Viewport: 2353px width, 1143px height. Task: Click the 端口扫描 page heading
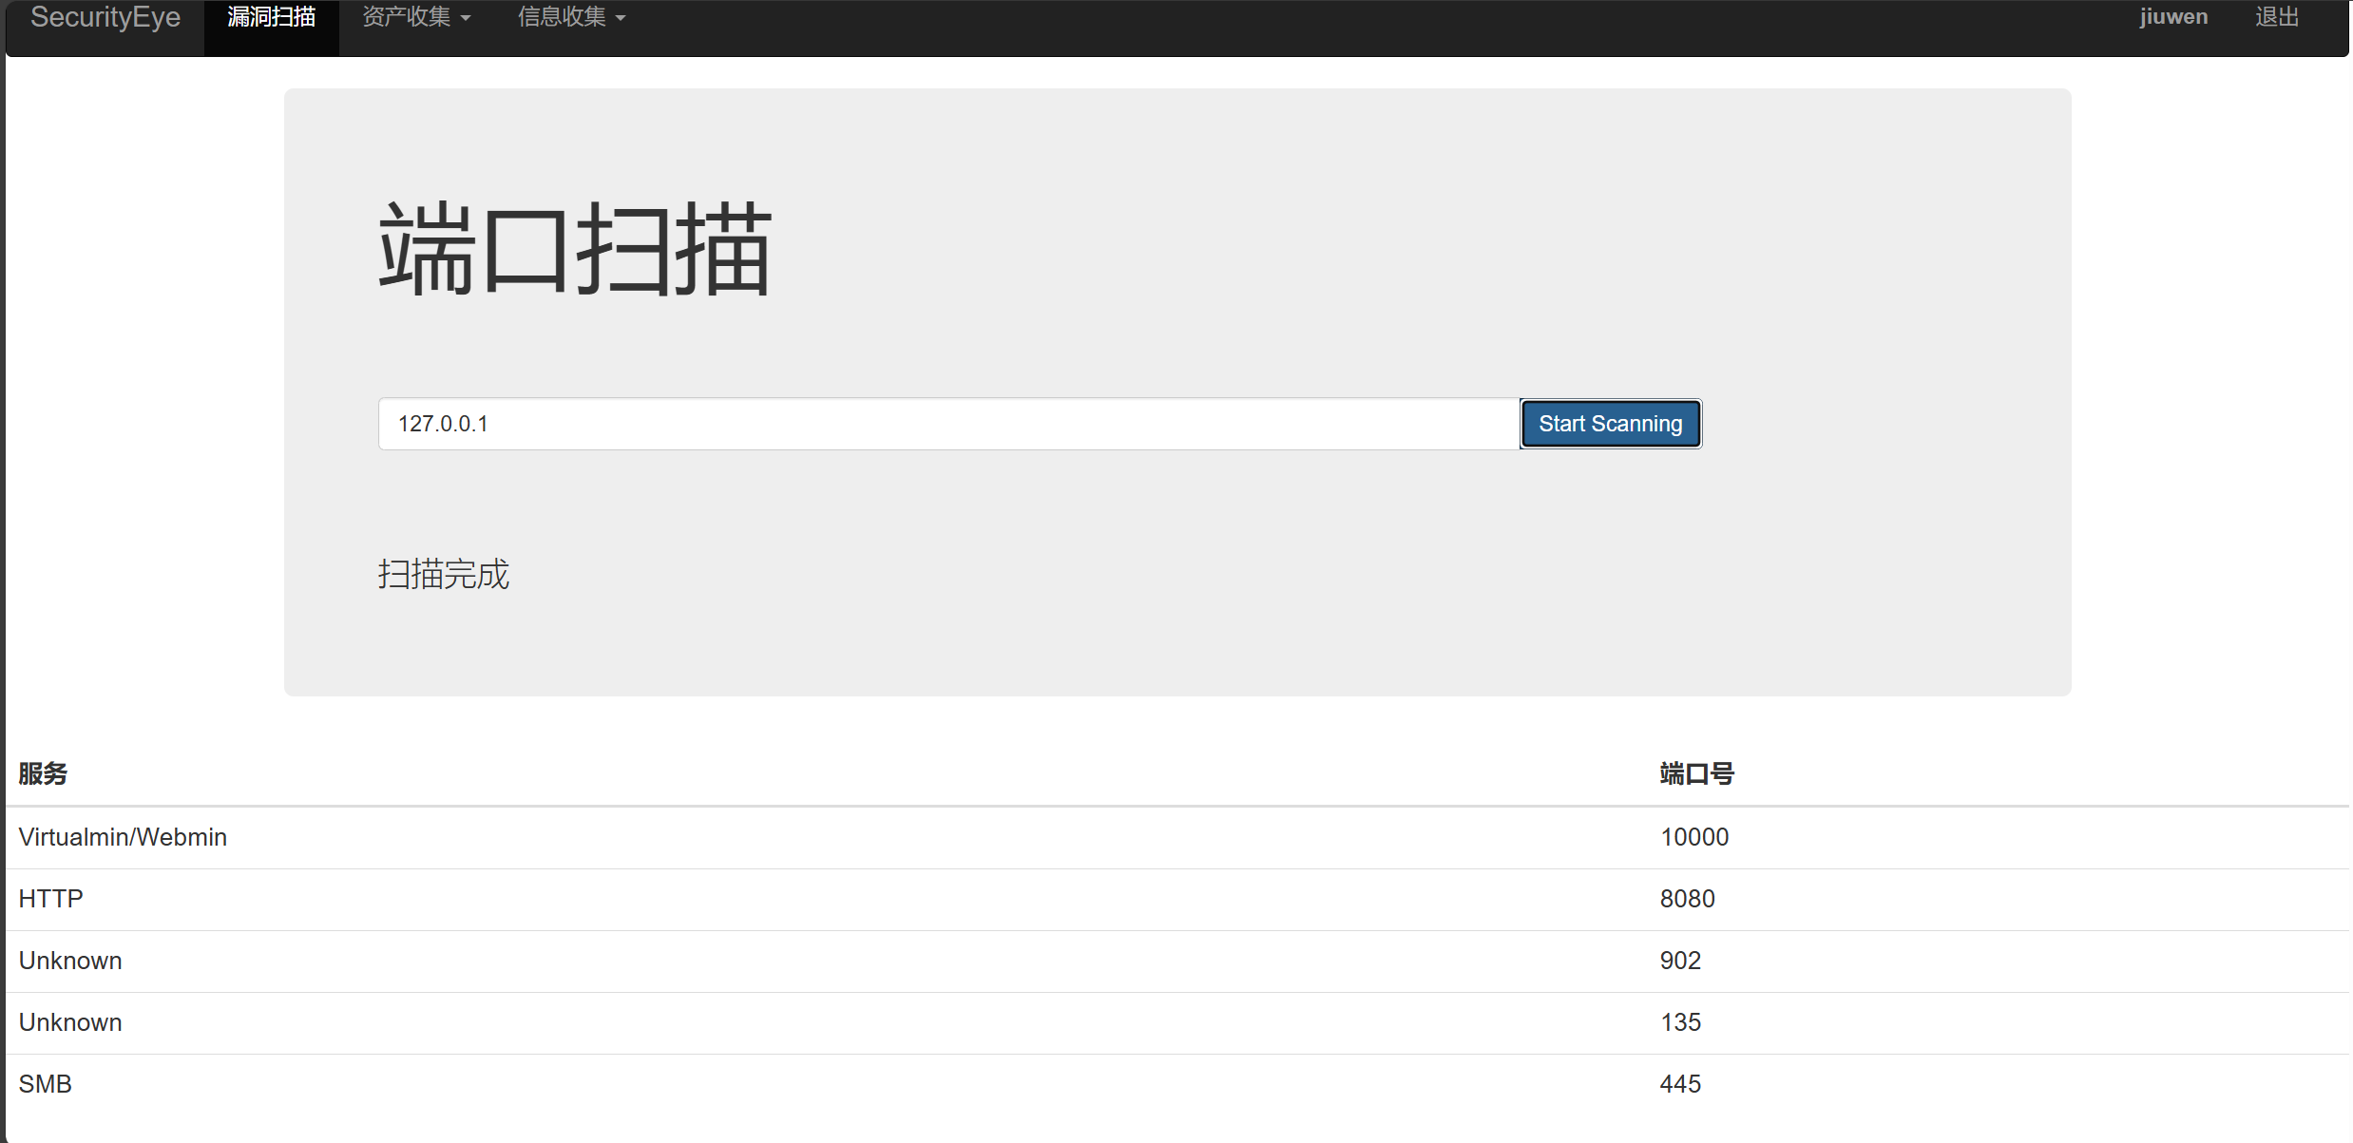(575, 249)
